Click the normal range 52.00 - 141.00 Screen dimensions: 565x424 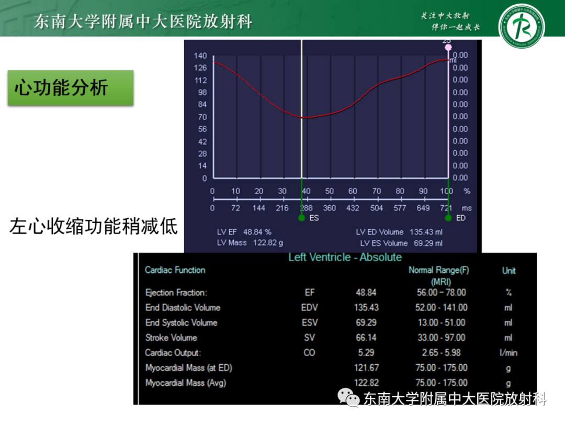(442, 308)
